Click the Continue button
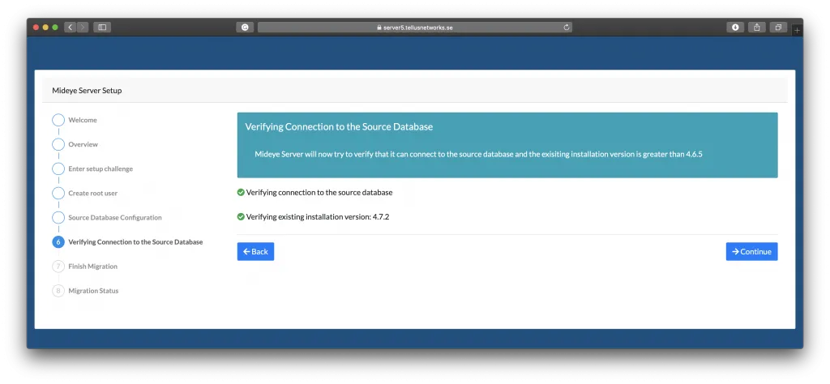This screenshot has height=384, width=830. [x=751, y=252]
